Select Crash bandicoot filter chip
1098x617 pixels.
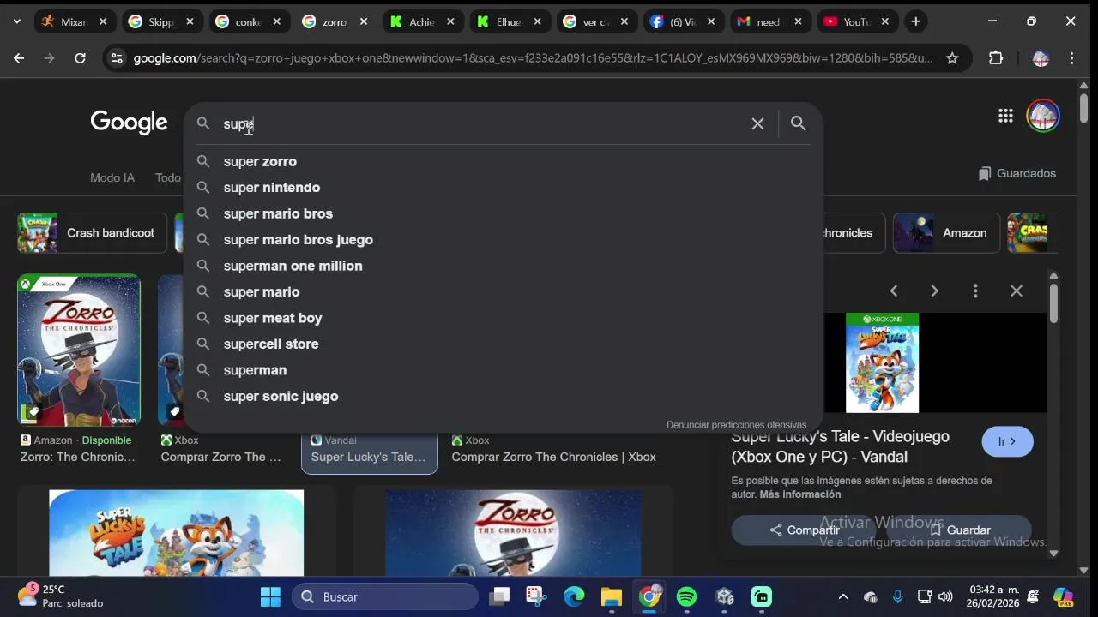click(93, 233)
